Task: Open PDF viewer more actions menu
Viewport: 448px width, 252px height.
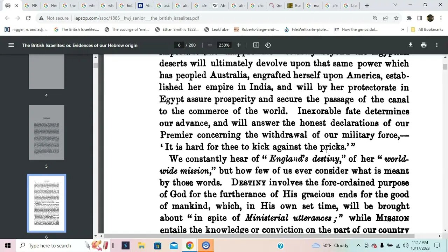Action: click(x=437, y=45)
